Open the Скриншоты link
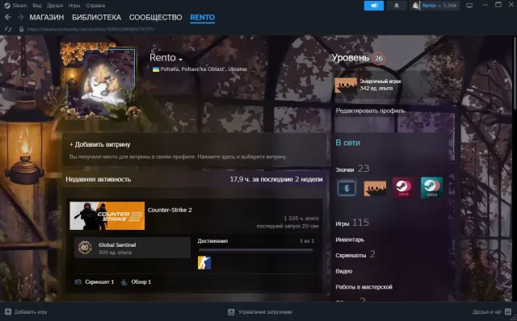Screen dimensions: 517x321 351,255
